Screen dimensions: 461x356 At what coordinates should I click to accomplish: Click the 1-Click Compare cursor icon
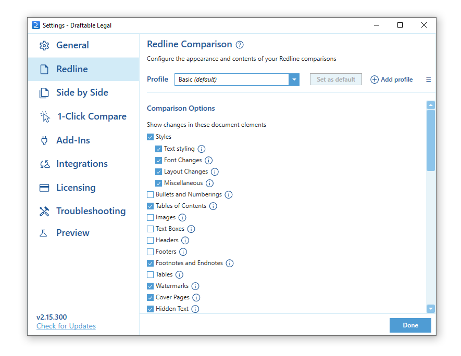[45, 117]
